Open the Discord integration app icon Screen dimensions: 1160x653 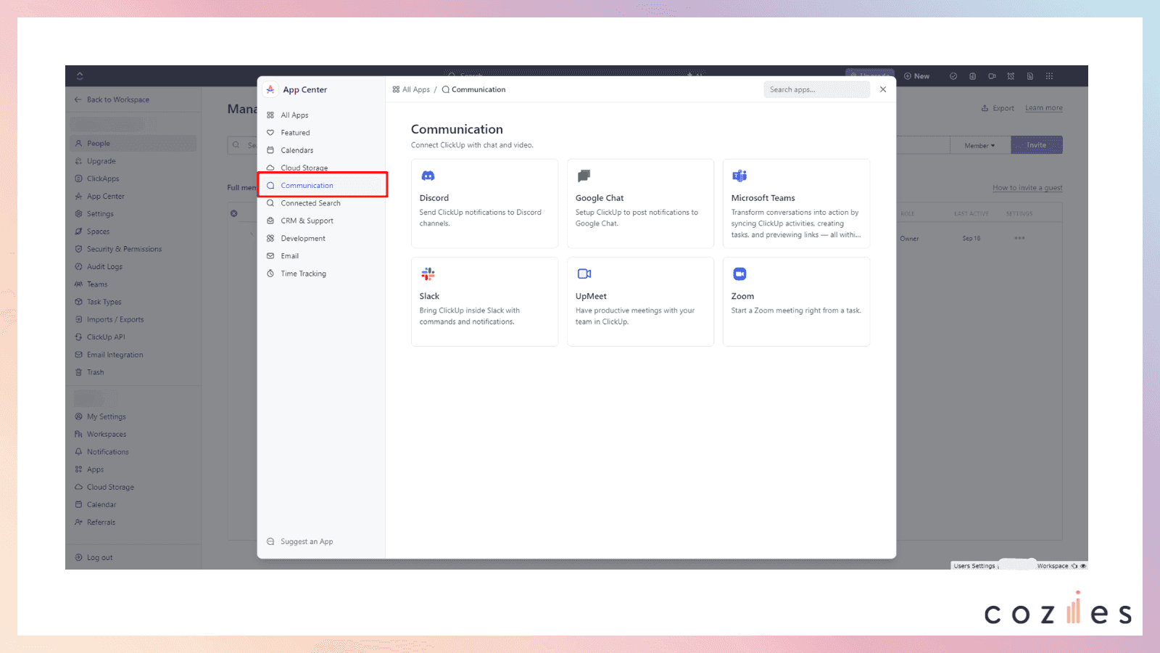(x=428, y=175)
